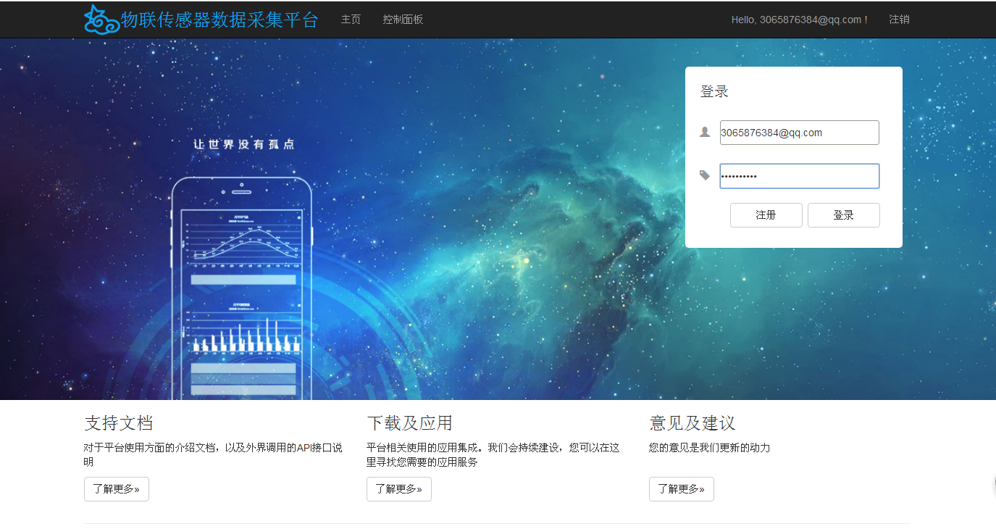The width and height of the screenshot is (996, 529).
Task: Click the line chart on the phone illustration
Action: point(243,243)
